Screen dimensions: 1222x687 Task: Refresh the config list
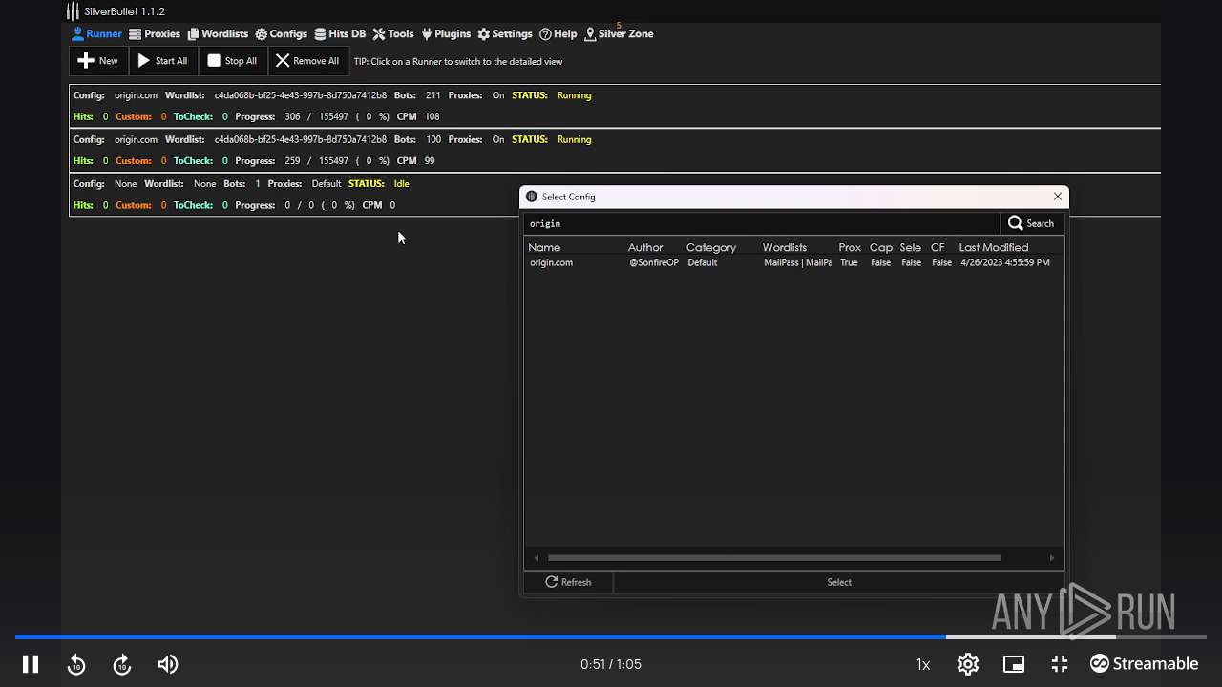(568, 582)
